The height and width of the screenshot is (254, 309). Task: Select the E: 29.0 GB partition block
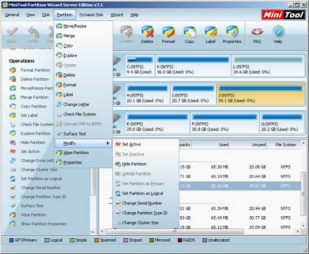pos(157,123)
